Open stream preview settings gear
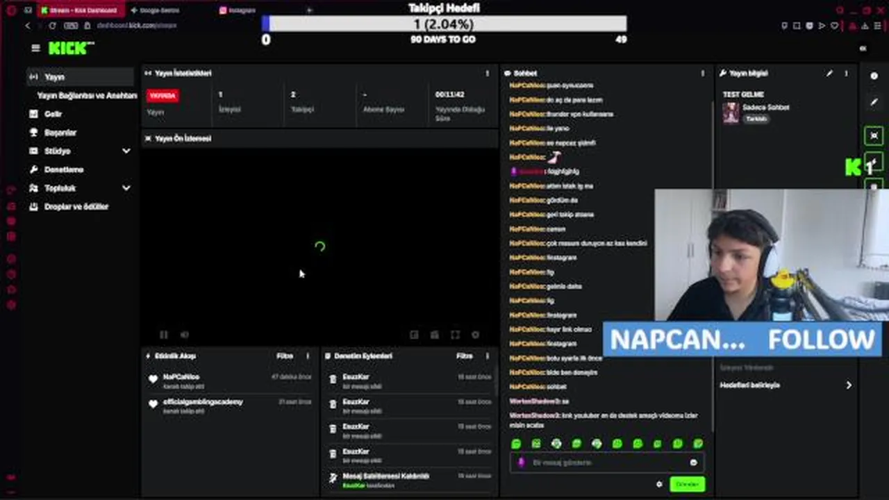 click(x=475, y=335)
